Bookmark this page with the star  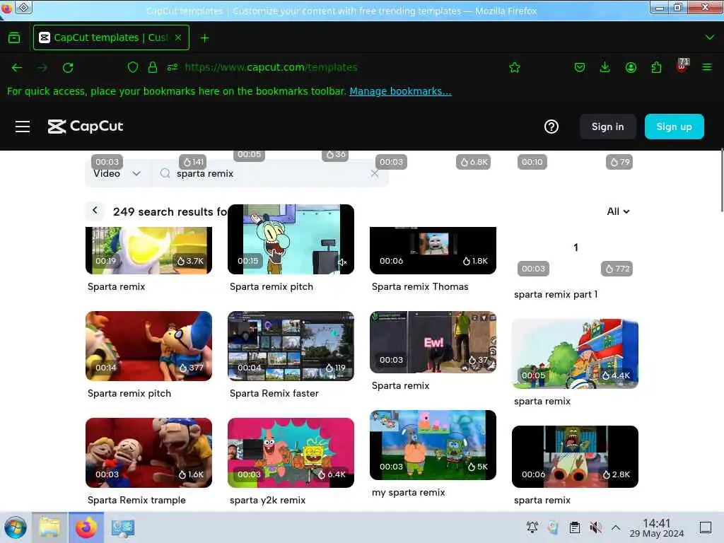pyautogui.click(x=515, y=67)
